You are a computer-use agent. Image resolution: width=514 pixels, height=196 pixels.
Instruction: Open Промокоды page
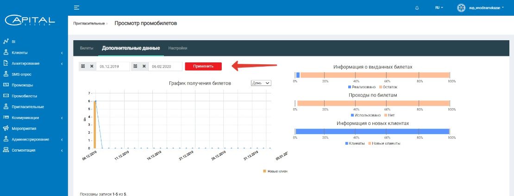22,85
